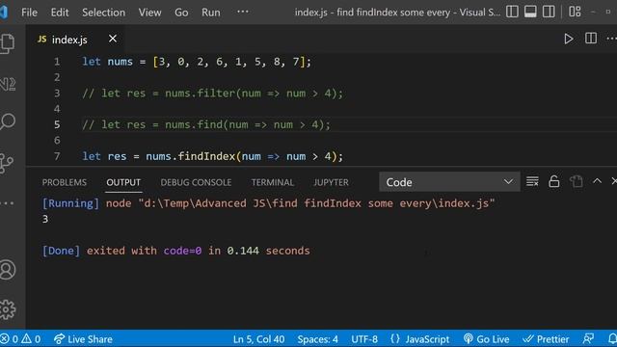Open the View menu
This screenshot has width=617, height=347.
pos(149,13)
